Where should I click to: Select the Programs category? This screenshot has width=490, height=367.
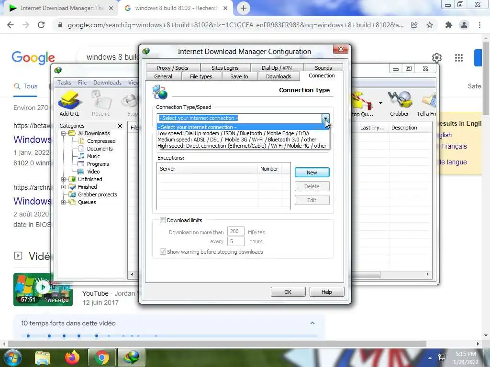(98, 164)
